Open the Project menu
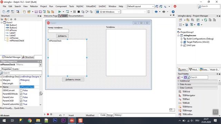Viewport: 221px width, 124px height. (44, 6)
